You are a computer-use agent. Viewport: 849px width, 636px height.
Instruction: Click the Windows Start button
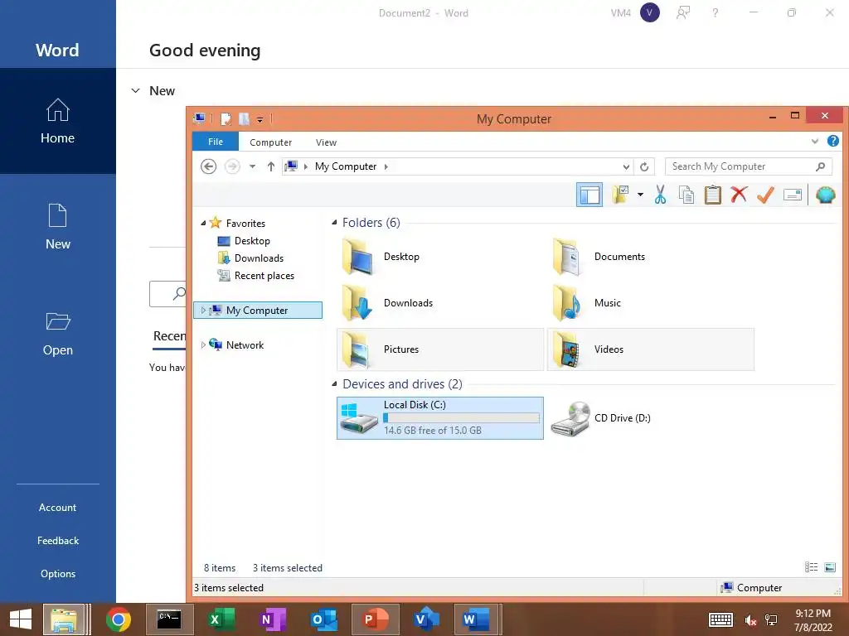(x=21, y=619)
